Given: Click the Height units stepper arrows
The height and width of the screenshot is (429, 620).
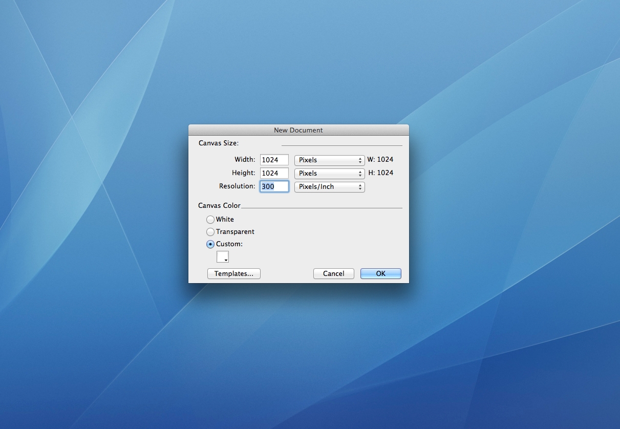Looking at the screenshot, I should point(360,173).
